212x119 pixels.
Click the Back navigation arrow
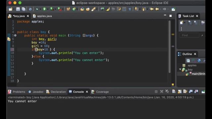click(x=157, y=9)
